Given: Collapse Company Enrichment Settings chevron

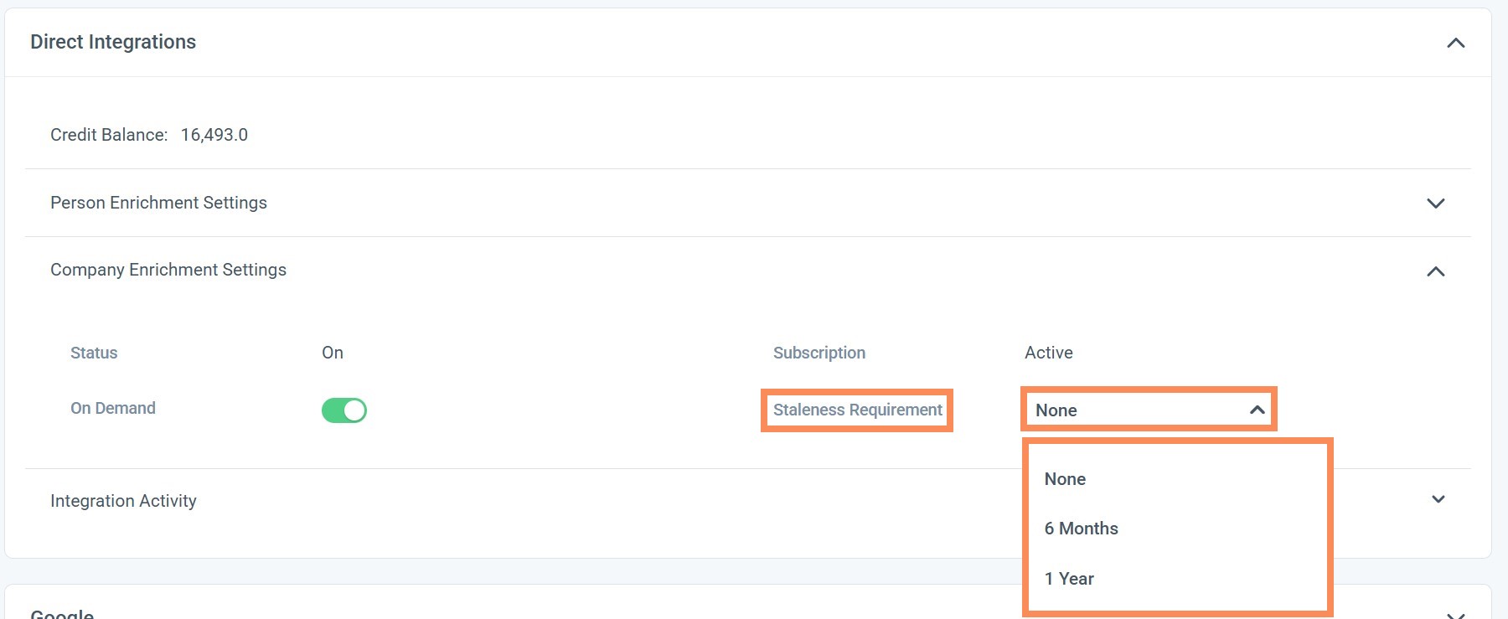Looking at the screenshot, I should coord(1436,271).
